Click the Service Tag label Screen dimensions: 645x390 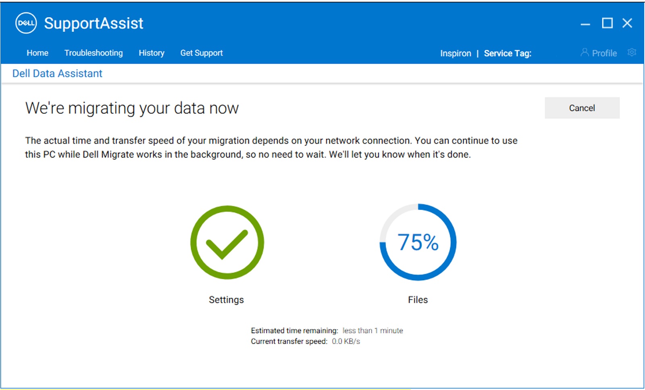[508, 53]
